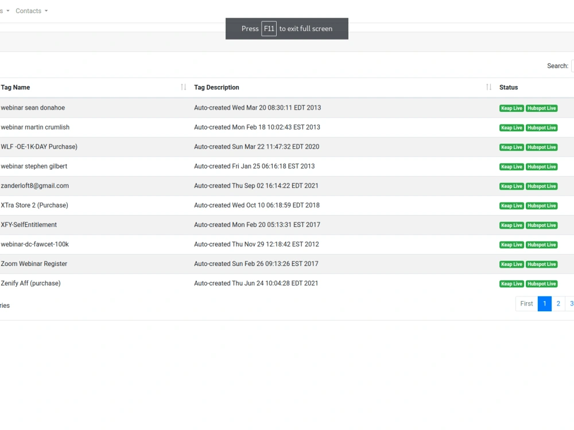Select description 'Auto-created Thu Sep 02 16:14:22 EDT 2021'
Screen dimensions: 574x430
click(256, 186)
